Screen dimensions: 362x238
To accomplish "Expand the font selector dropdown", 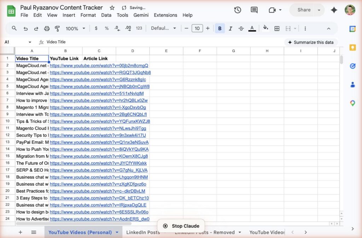I will (163, 28).
